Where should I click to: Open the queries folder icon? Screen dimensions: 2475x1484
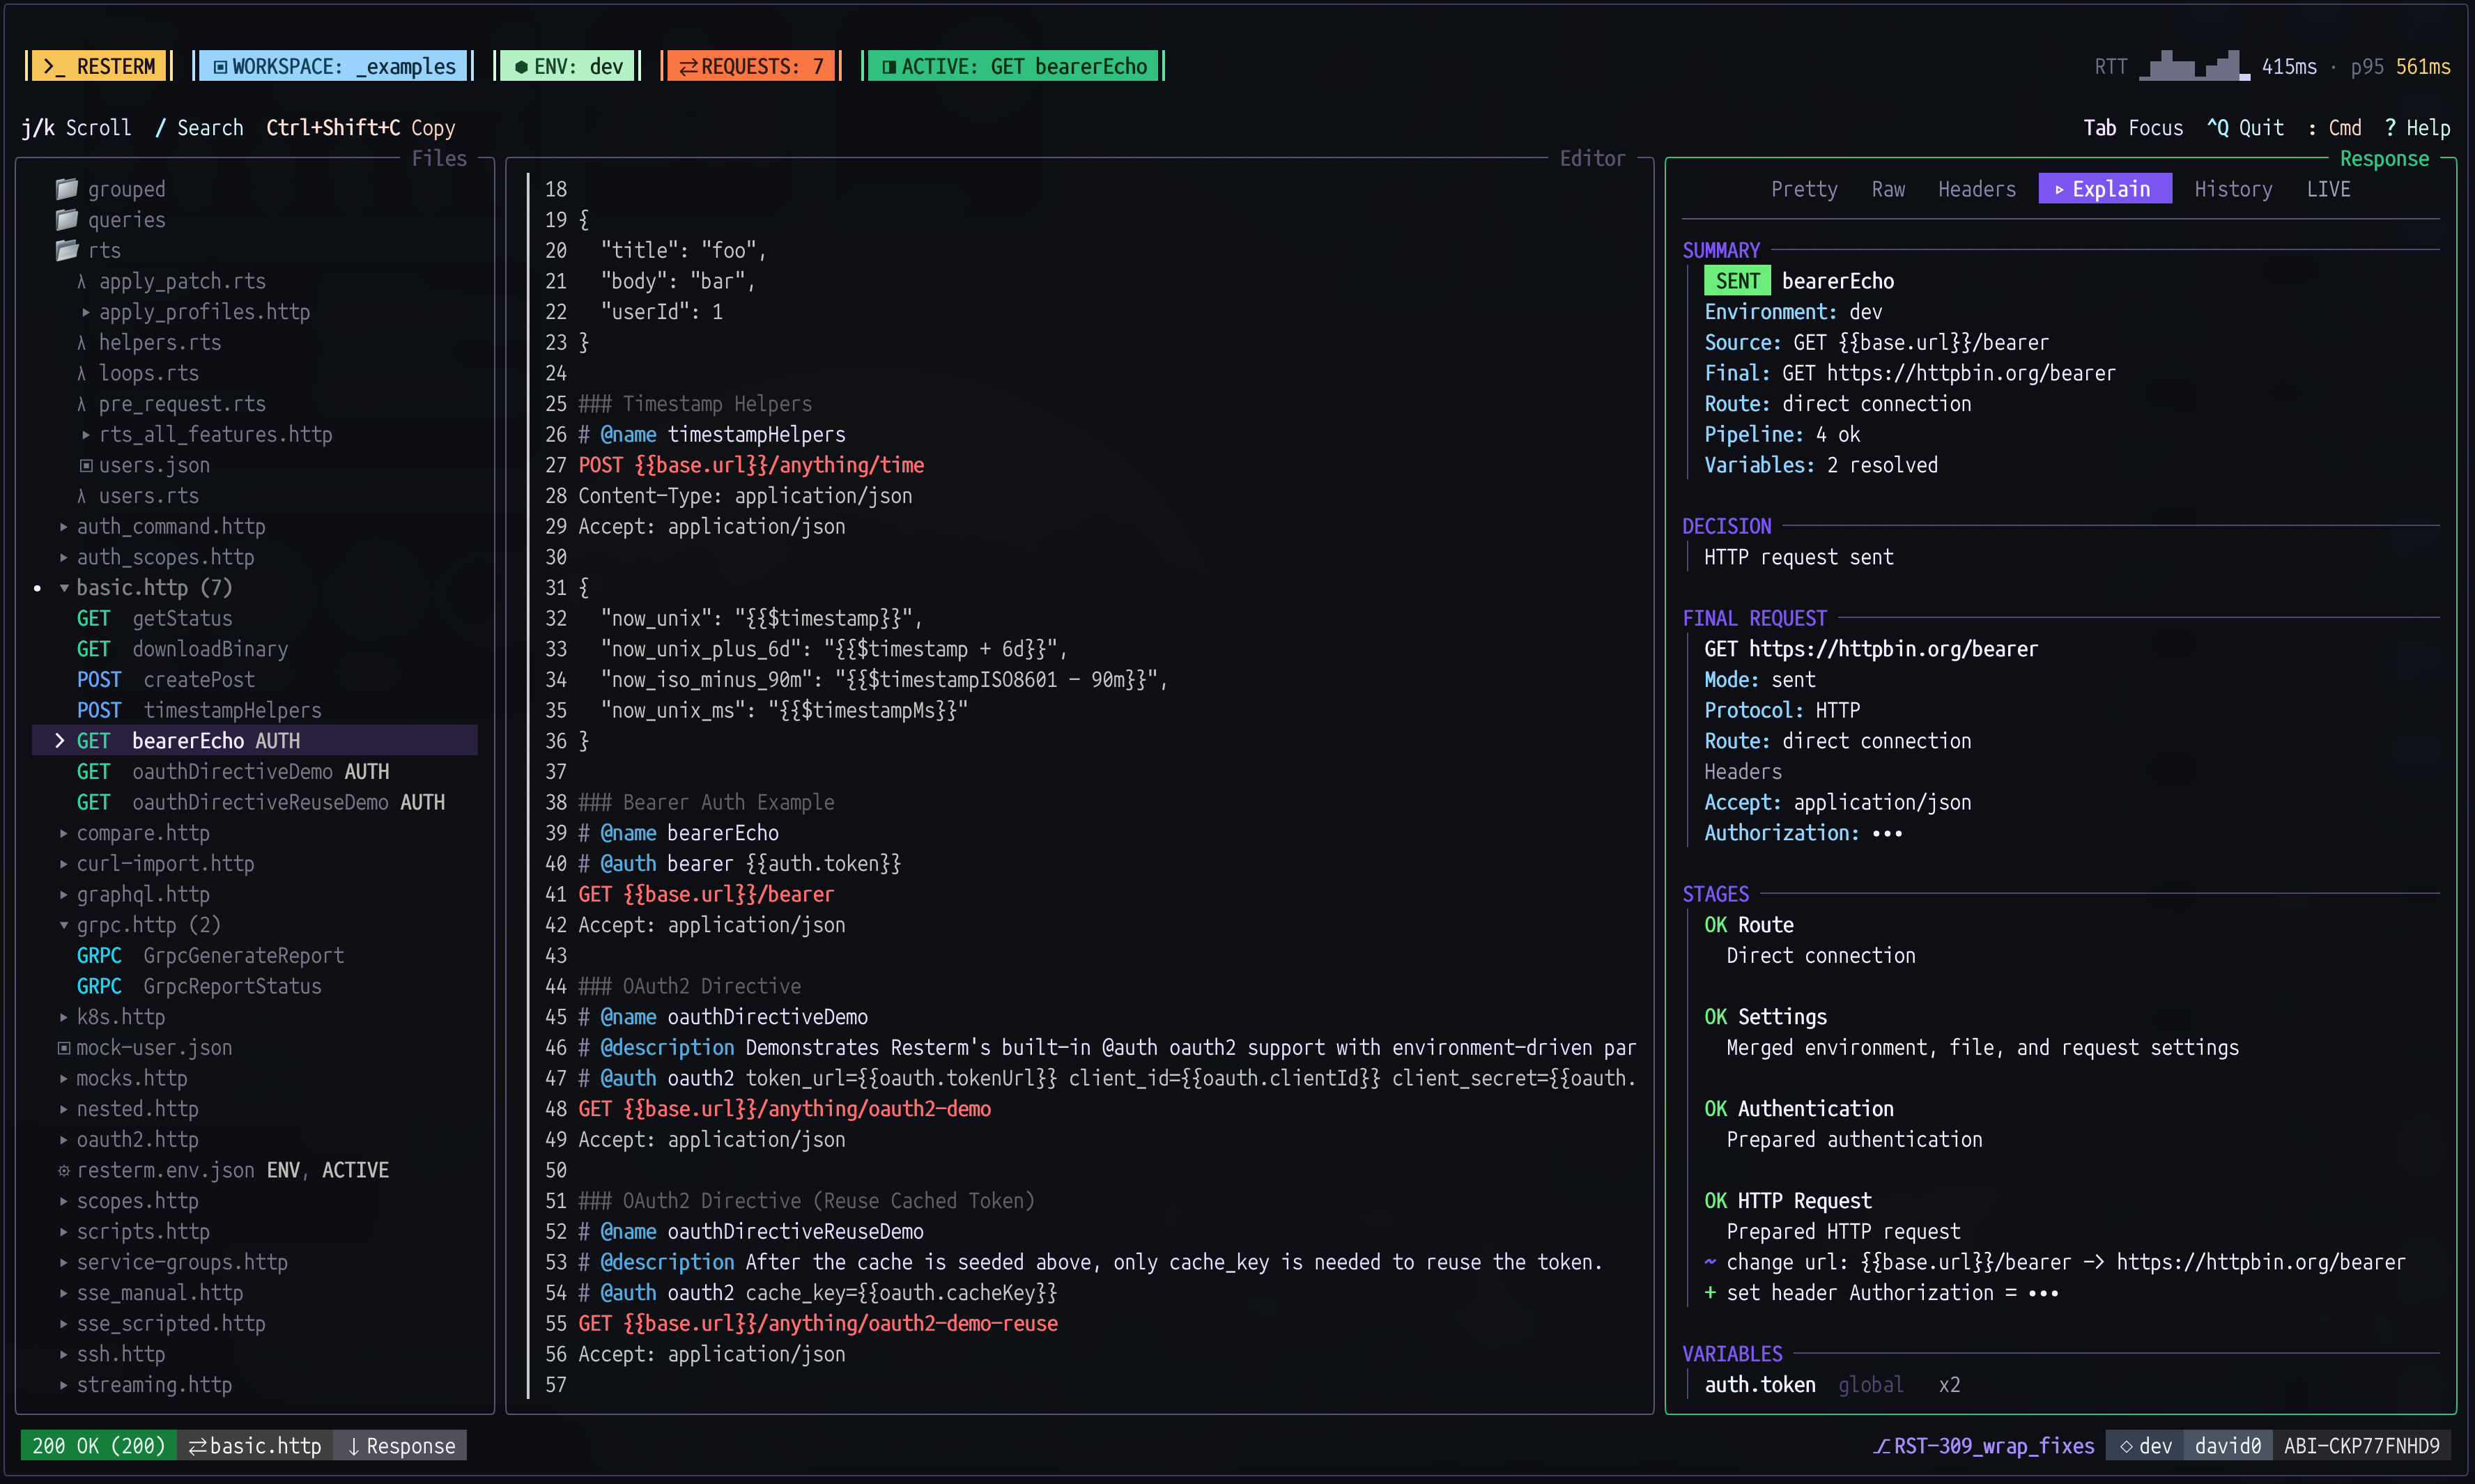tap(67, 219)
